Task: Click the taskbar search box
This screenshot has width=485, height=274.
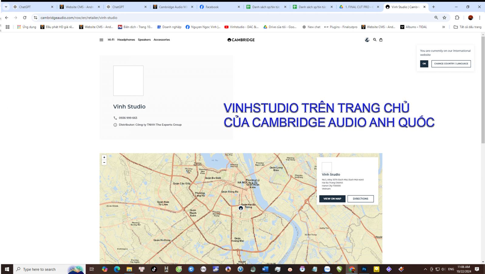Action: tap(49, 269)
